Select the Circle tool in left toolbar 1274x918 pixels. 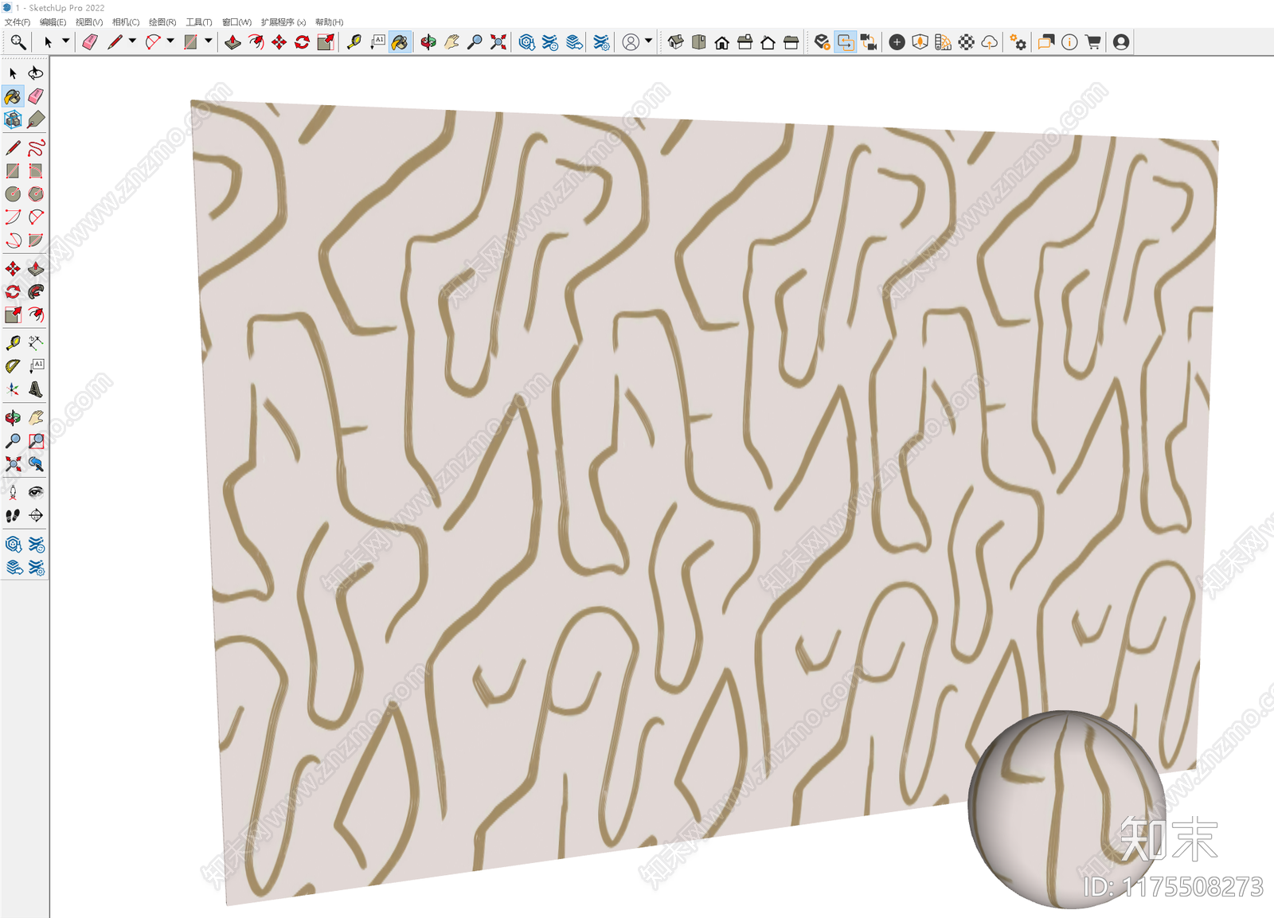13,193
